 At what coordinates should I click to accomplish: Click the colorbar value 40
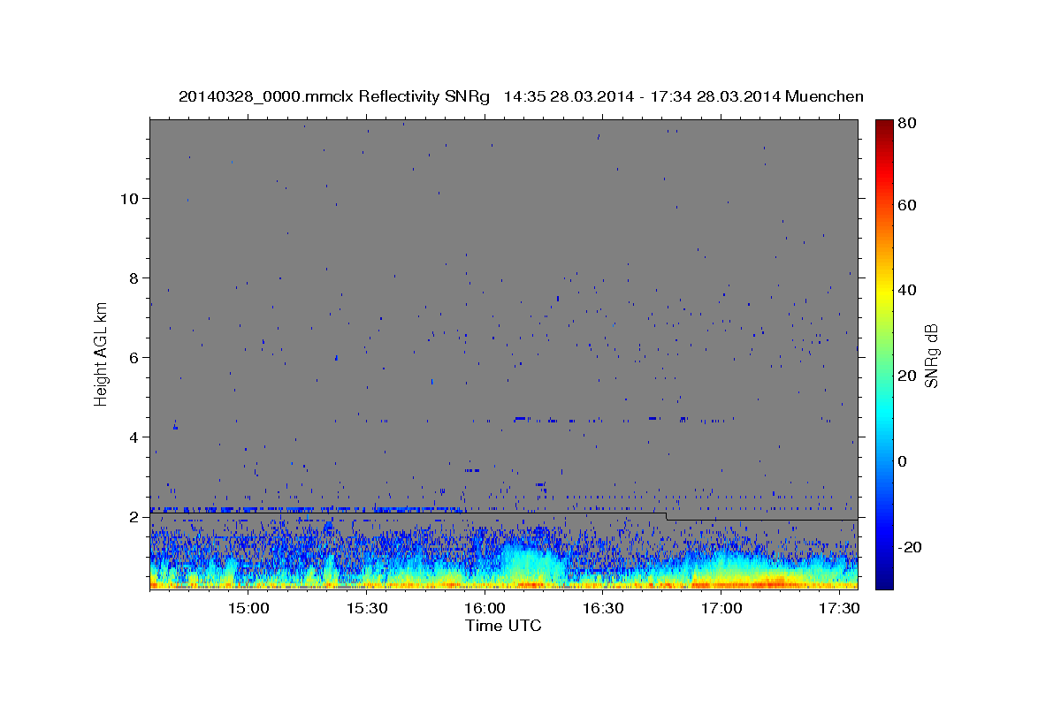pyautogui.click(x=906, y=290)
